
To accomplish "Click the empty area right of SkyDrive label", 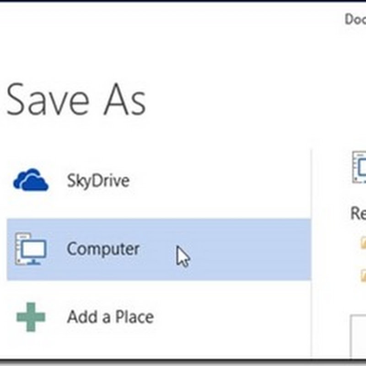I will [220, 181].
